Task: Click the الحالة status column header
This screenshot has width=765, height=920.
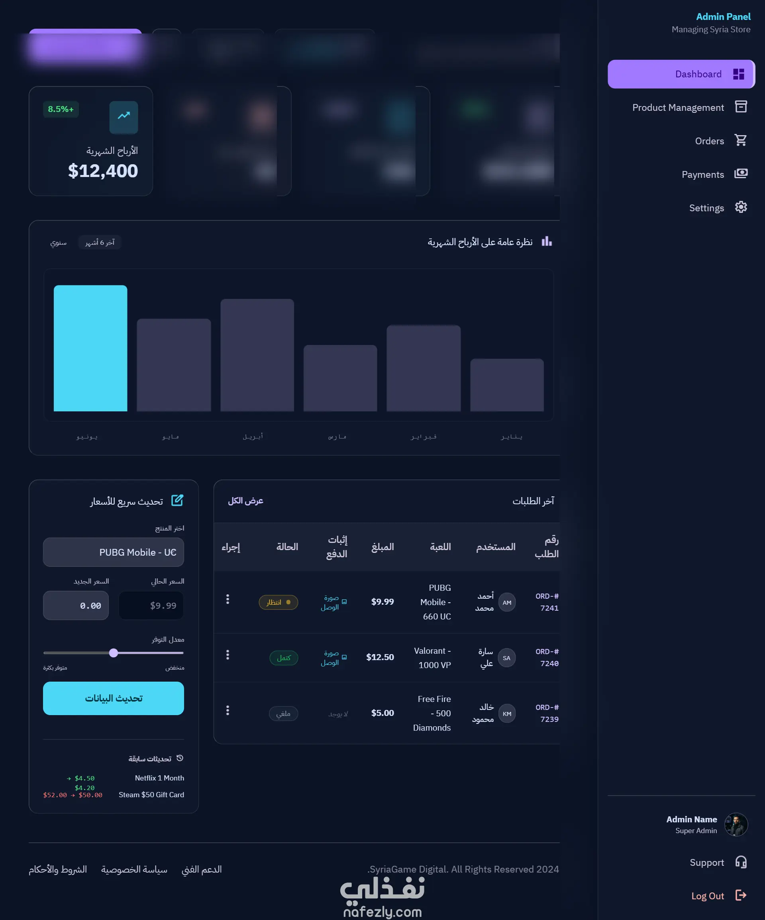Action: click(x=287, y=547)
